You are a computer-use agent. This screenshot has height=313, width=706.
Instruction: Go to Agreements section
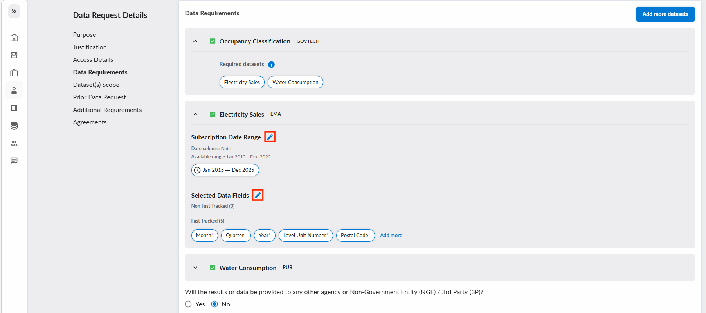pyautogui.click(x=90, y=122)
